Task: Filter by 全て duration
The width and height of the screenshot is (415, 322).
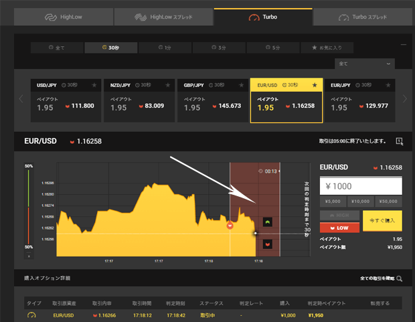Action: point(57,48)
